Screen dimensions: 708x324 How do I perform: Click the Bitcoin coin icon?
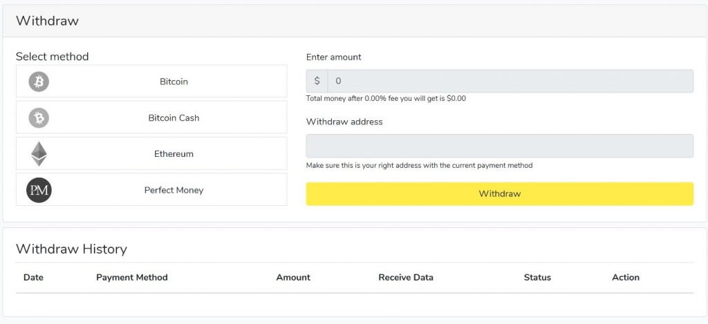[x=39, y=82]
